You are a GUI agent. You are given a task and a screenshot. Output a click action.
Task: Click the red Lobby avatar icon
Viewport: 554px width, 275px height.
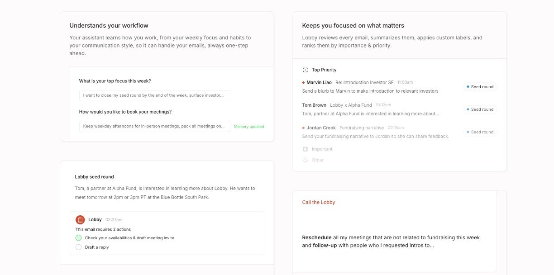[80, 220]
